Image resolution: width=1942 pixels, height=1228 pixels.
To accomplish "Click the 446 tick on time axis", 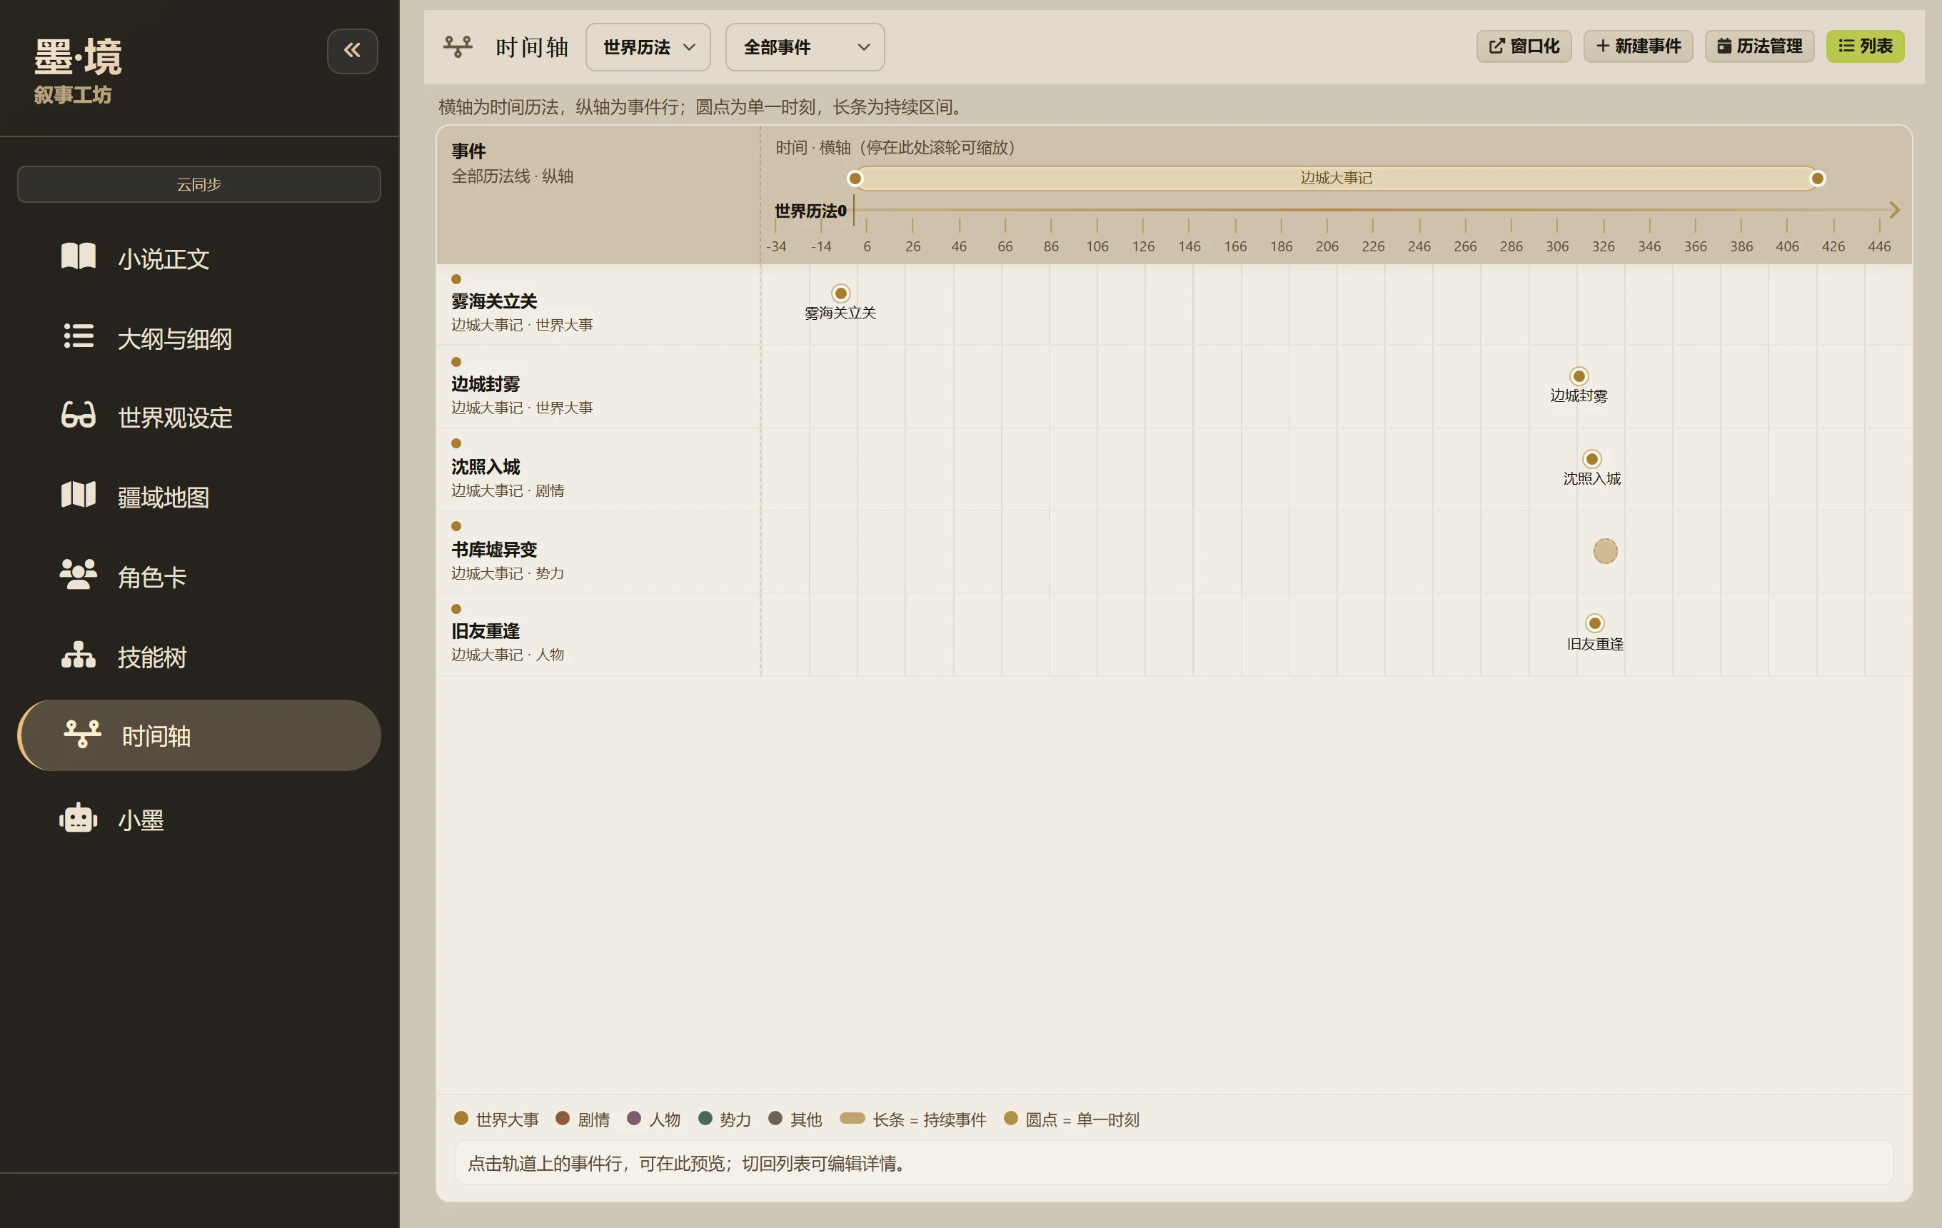I will coord(1879,246).
